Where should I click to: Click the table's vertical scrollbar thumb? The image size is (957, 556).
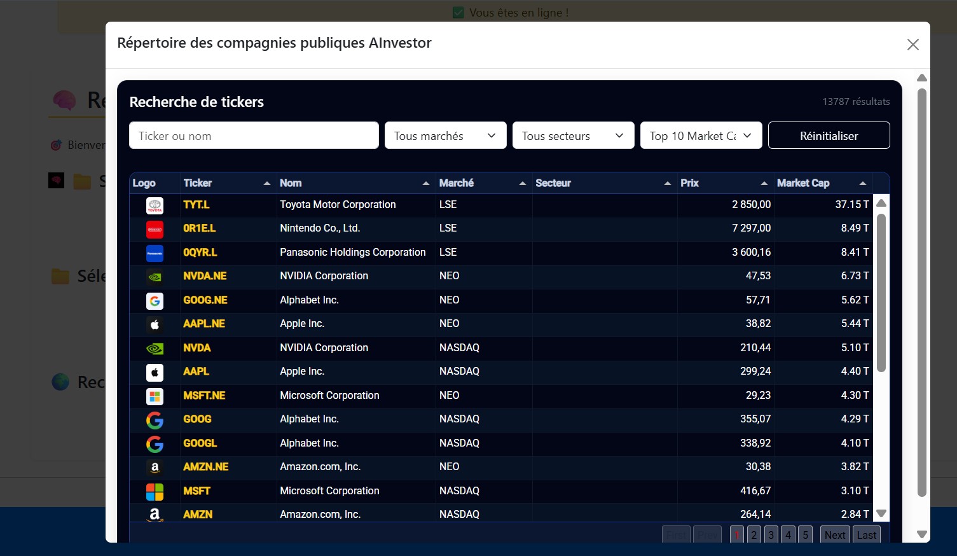[x=881, y=293]
